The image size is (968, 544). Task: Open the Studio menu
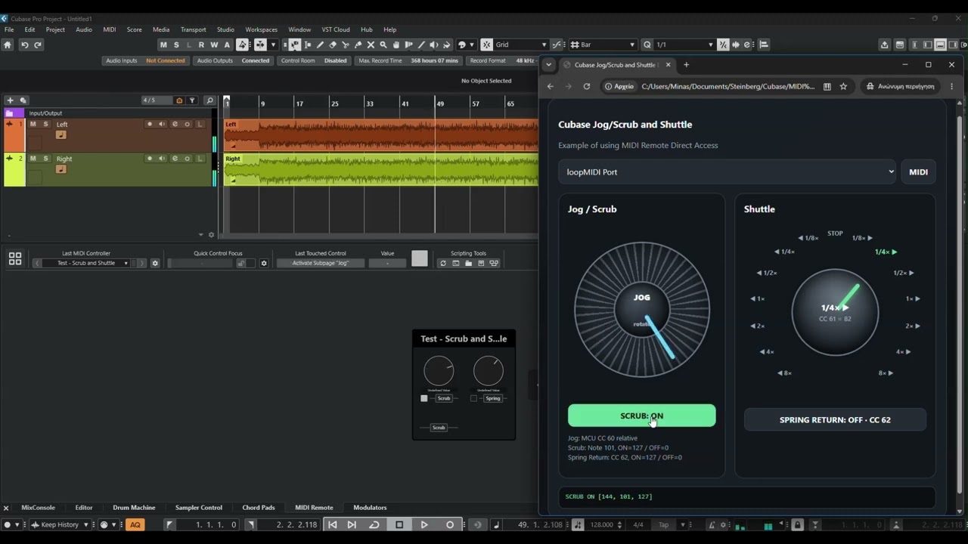[225, 29]
